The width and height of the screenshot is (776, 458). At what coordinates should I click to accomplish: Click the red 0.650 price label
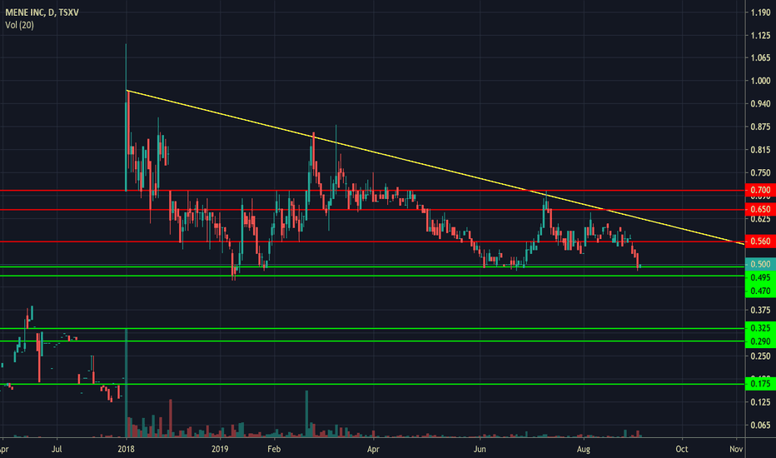[760, 210]
